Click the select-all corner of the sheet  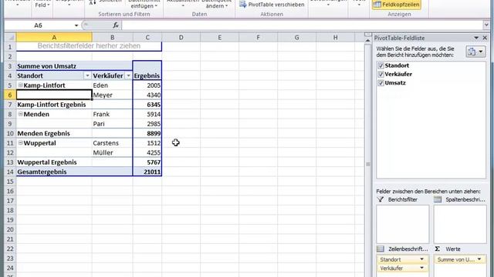click(10, 38)
